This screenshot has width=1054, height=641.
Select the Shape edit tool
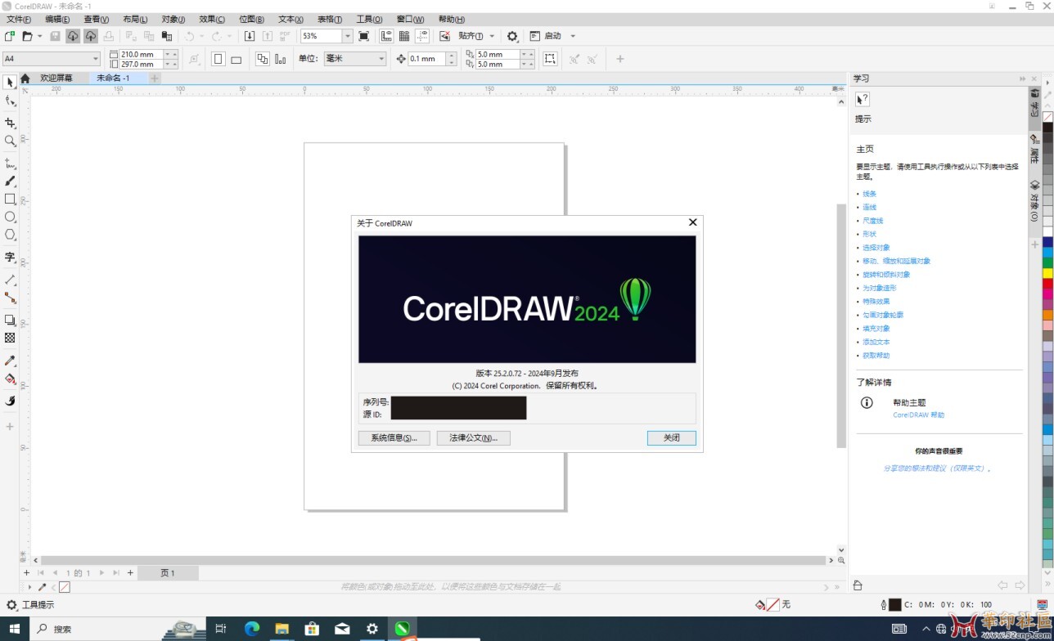pyautogui.click(x=10, y=101)
